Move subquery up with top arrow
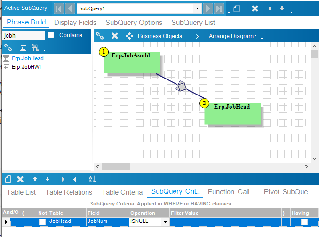This screenshot has height=237, width=319. click(x=270, y=8)
